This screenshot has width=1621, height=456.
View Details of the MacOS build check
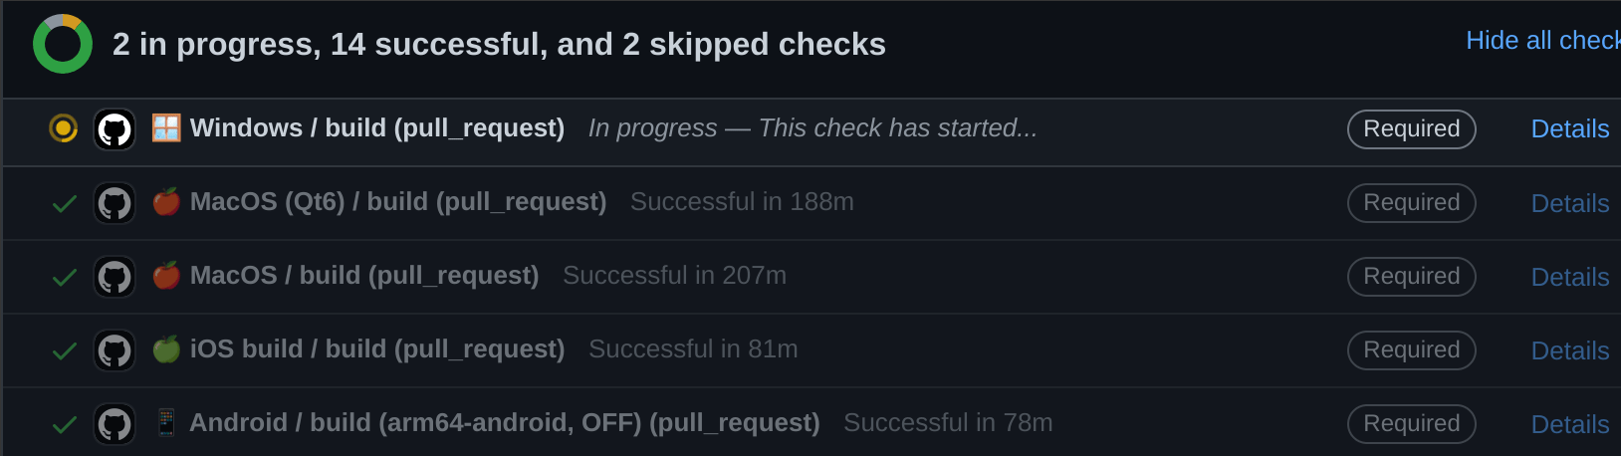click(1569, 277)
